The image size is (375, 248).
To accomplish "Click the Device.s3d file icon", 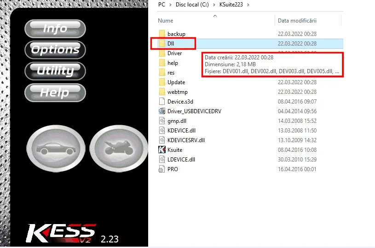I will tap(162, 101).
